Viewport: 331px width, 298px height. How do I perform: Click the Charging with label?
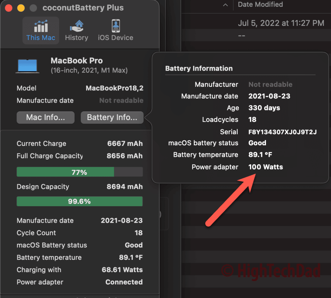(x=39, y=270)
